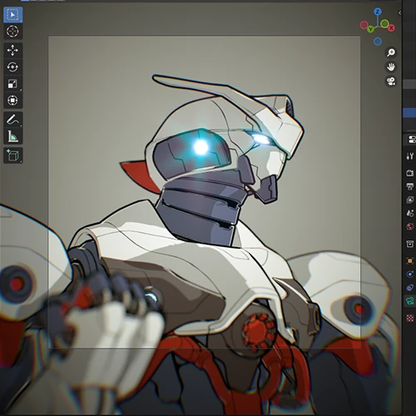Switch to the World properties tab
The width and height of the screenshot is (416, 416).
click(x=410, y=227)
